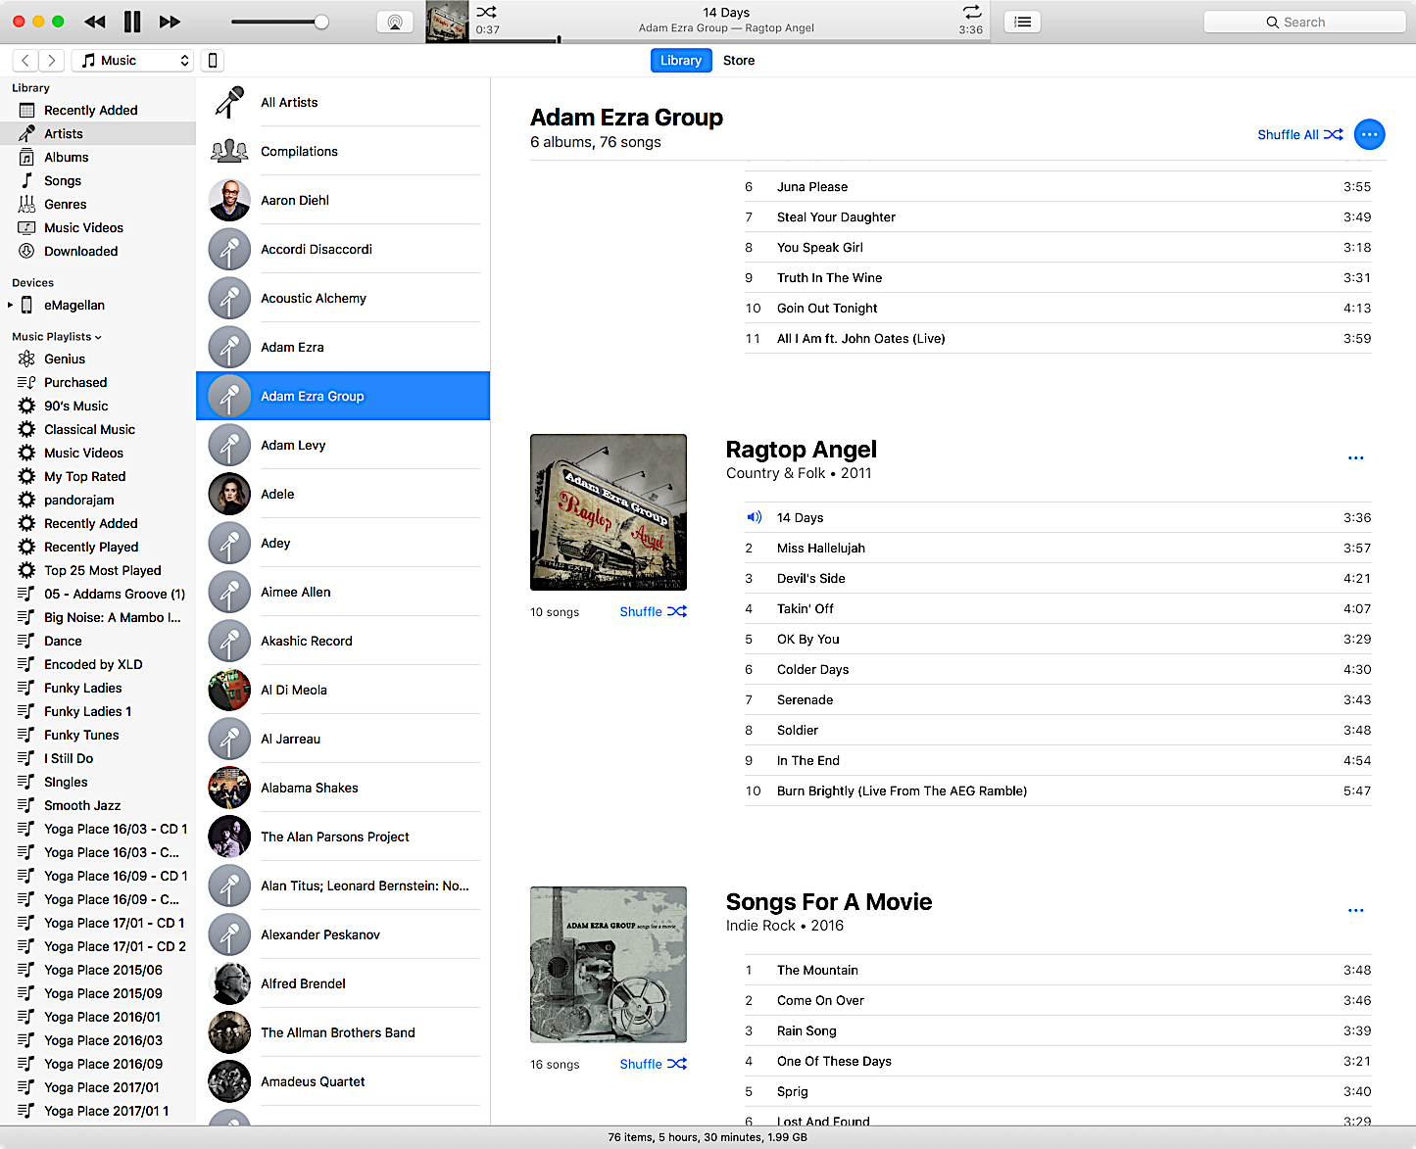Select the Aaron Diehl artist

tap(343, 200)
